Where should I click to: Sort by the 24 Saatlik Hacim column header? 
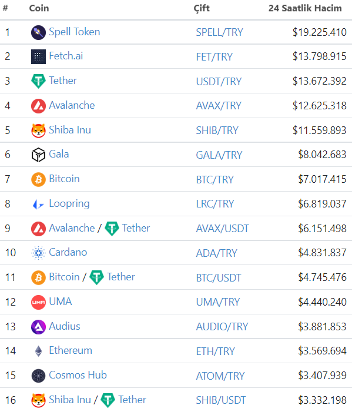pyautogui.click(x=305, y=8)
